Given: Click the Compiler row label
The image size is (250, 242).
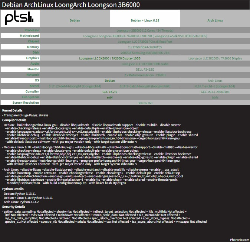Looking at the screenshot, I should click(x=32, y=91).
